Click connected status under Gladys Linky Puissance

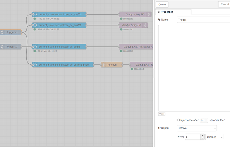point(128,51)
